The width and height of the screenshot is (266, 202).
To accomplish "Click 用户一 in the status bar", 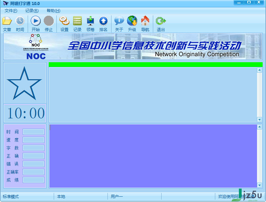I will pyautogui.click(x=117, y=197).
